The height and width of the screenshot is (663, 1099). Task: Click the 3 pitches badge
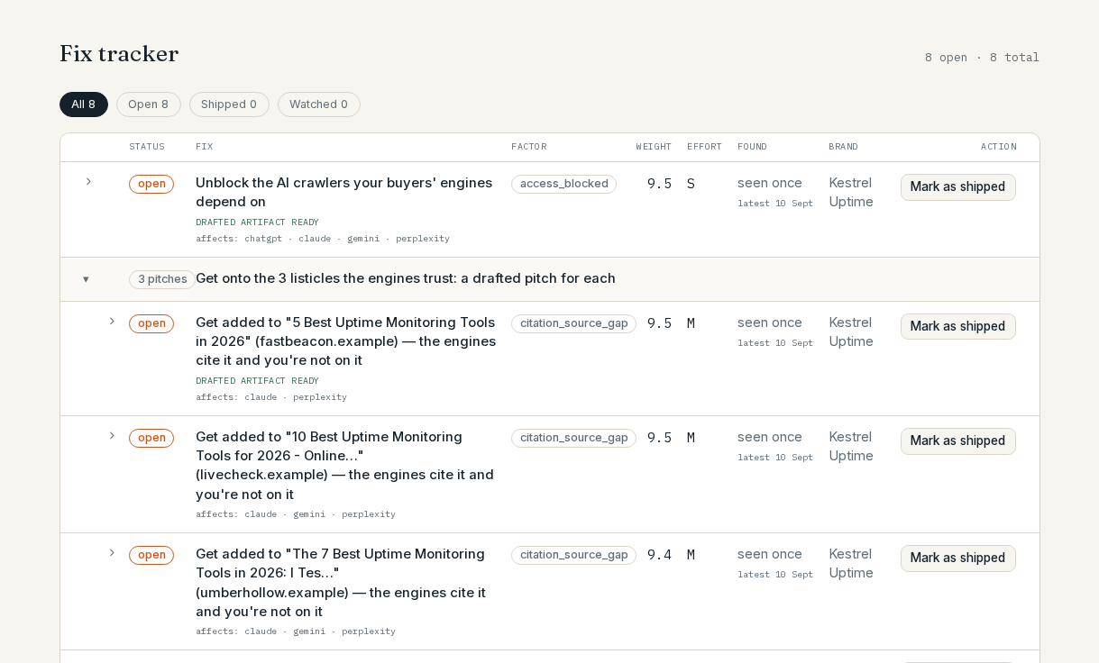tap(162, 279)
